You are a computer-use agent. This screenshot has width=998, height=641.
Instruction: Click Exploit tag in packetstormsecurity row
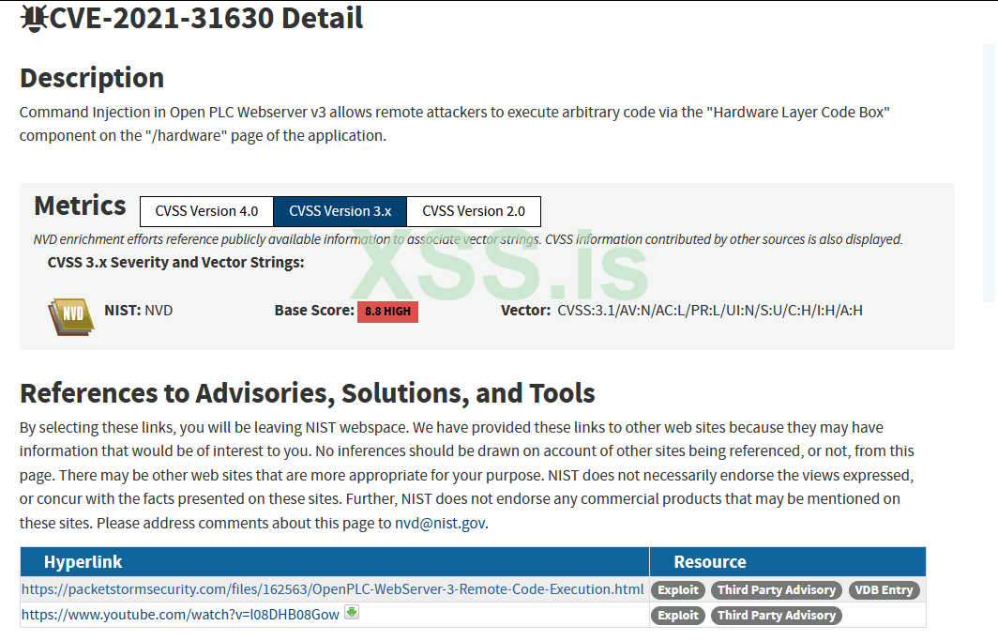[678, 590]
